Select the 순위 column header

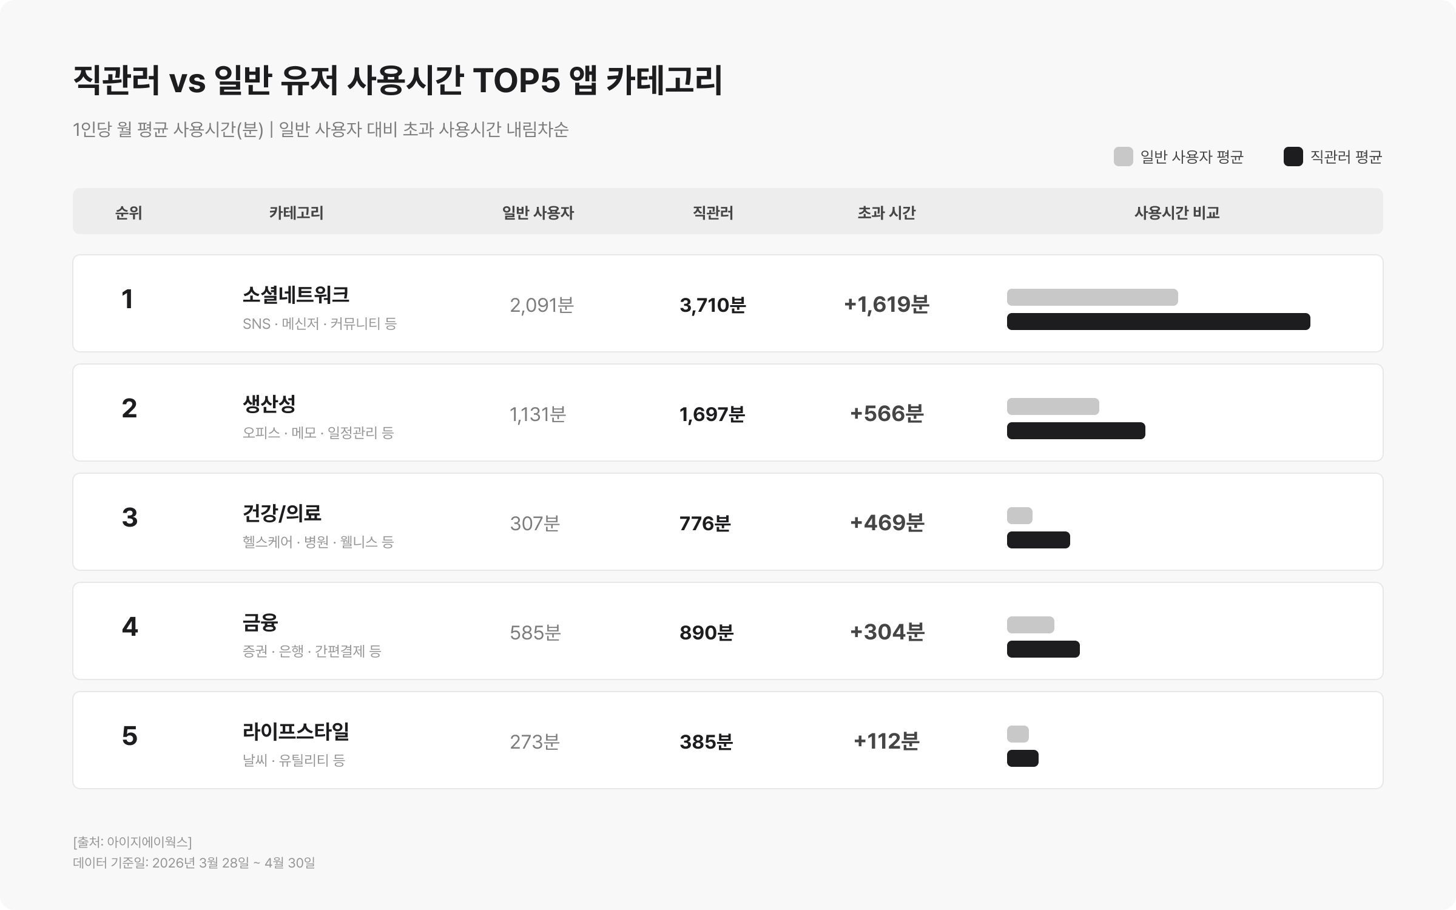tap(129, 212)
